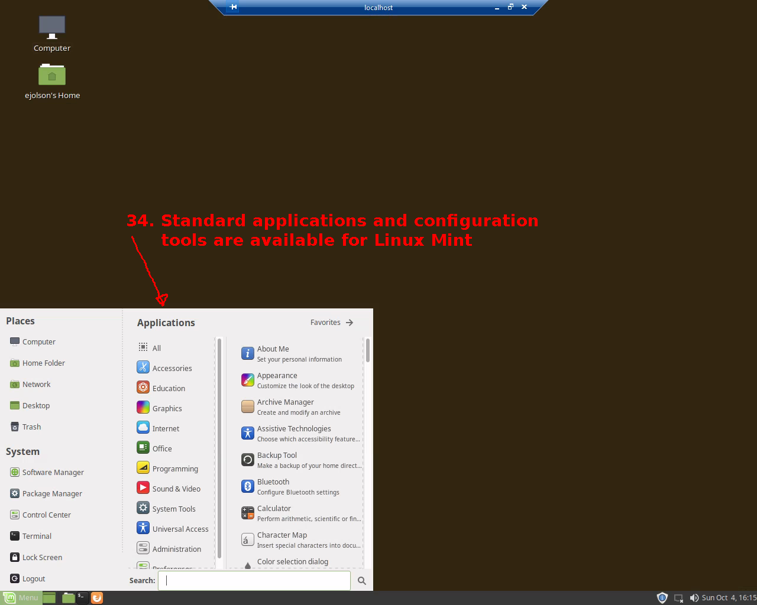Open Control Center from the System list
This screenshot has width=757, height=605.
[40, 515]
